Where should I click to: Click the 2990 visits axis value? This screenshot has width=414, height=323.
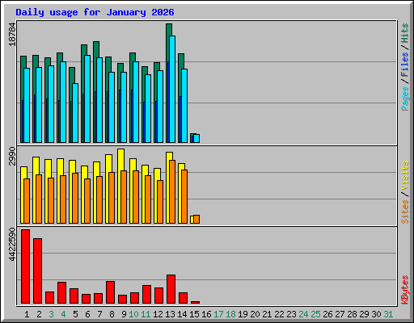[12, 156]
